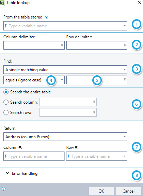Click lightning variable icon in Column delimiter field
The height and width of the screenshot is (196, 143).
[62, 45]
